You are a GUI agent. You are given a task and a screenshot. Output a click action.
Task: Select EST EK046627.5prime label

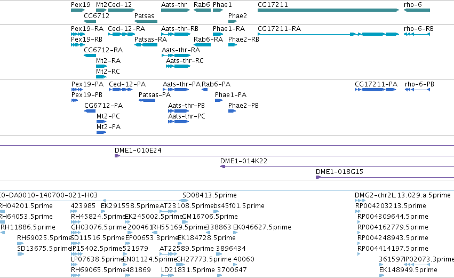tap(262, 228)
